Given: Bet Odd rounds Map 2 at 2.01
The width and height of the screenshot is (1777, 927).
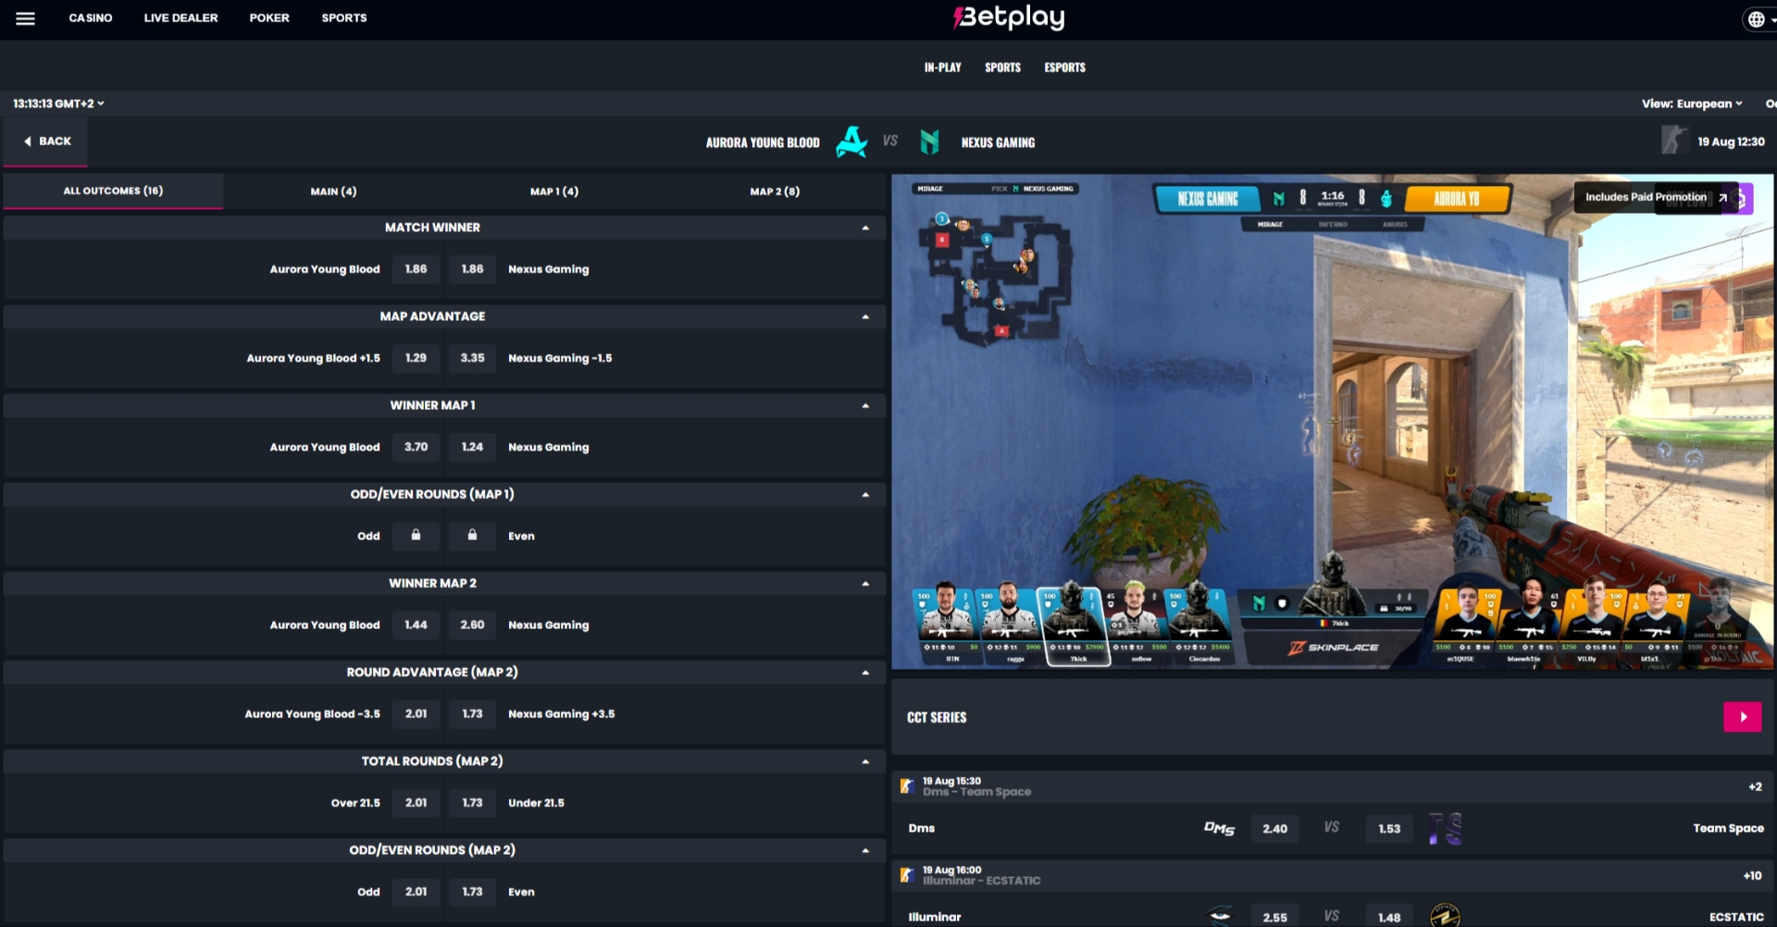Looking at the screenshot, I should [416, 892].
